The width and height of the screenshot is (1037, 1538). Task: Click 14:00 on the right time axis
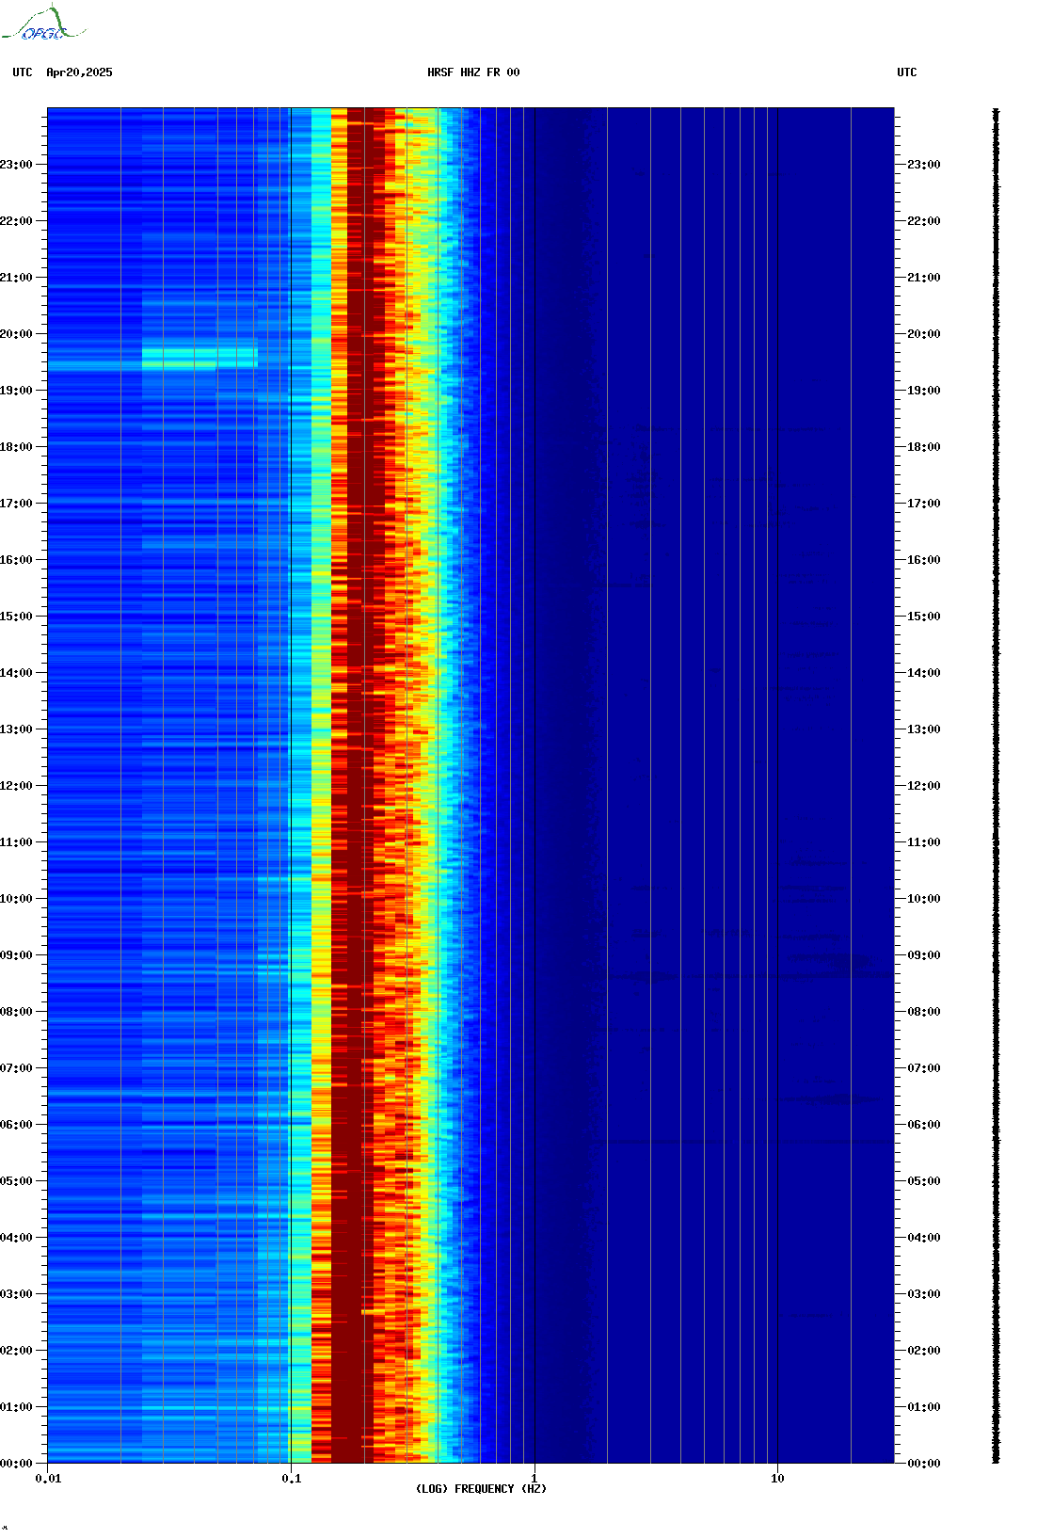click(924, 673)
